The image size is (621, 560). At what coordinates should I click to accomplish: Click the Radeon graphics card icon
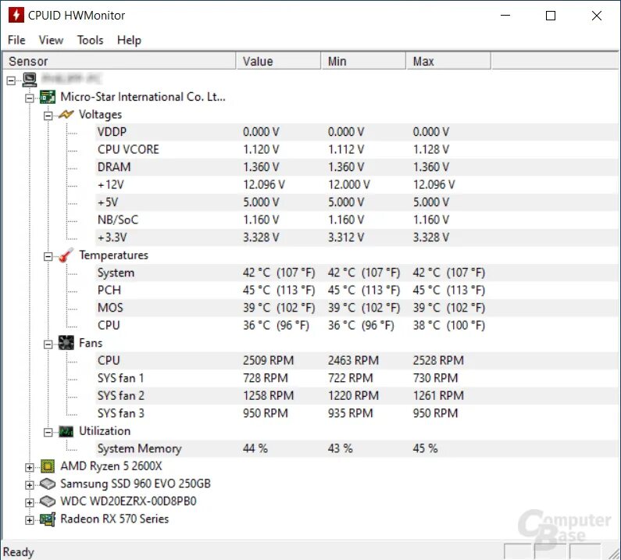(48, 519)
